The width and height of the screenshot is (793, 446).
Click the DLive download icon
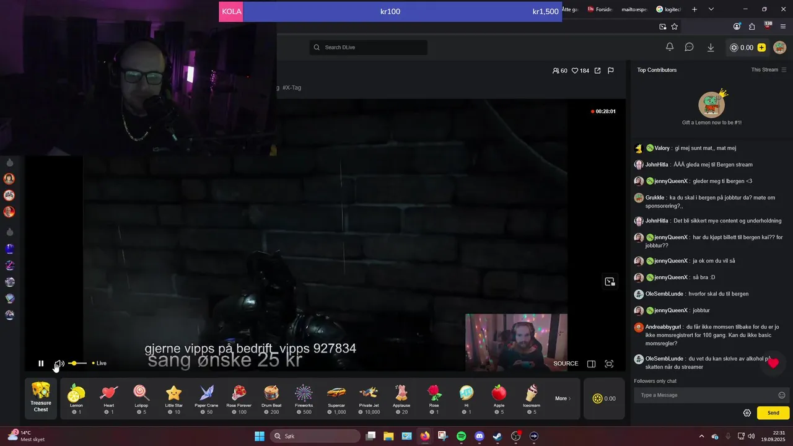711,47
